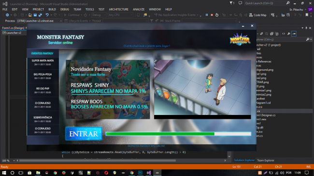
Task: Open the DEBUG menu
Action: (x=65, y=9)
